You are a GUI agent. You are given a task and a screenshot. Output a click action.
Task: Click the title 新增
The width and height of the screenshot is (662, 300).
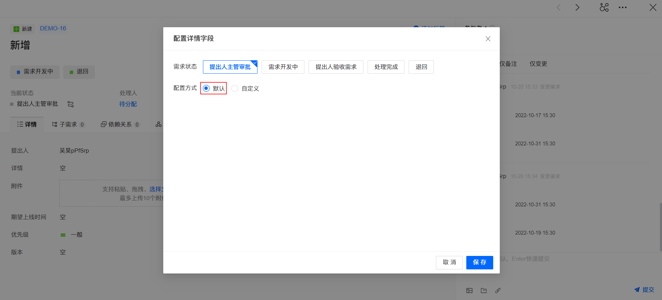click(x=20, y=45)
